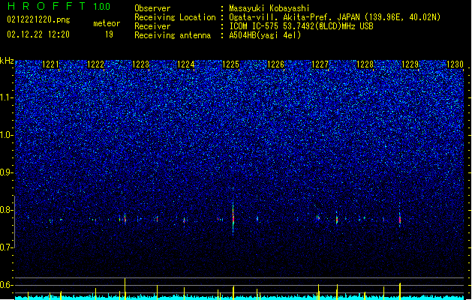This screenshot has width=472, height=300.
Task: Click the 0.7 kHz axis label
Action: tap(6, 247)
